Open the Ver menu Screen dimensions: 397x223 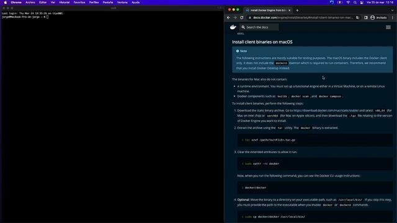pyautogui.click(x=53, y=2)
